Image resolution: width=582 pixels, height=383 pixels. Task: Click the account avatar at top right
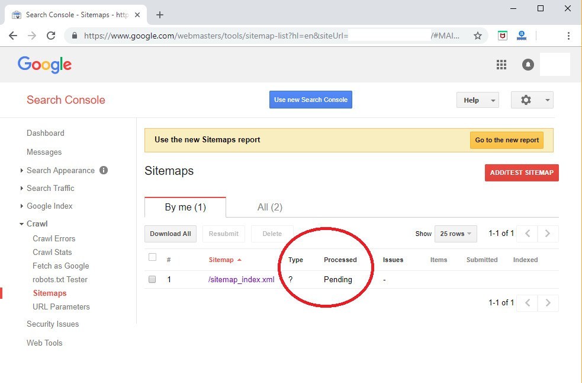point(555,65)
